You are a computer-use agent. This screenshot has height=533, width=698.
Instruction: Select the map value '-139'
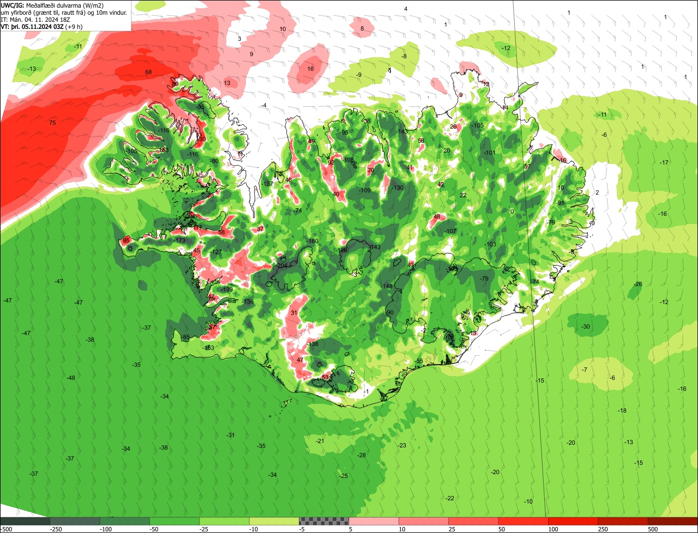(227, 289)
